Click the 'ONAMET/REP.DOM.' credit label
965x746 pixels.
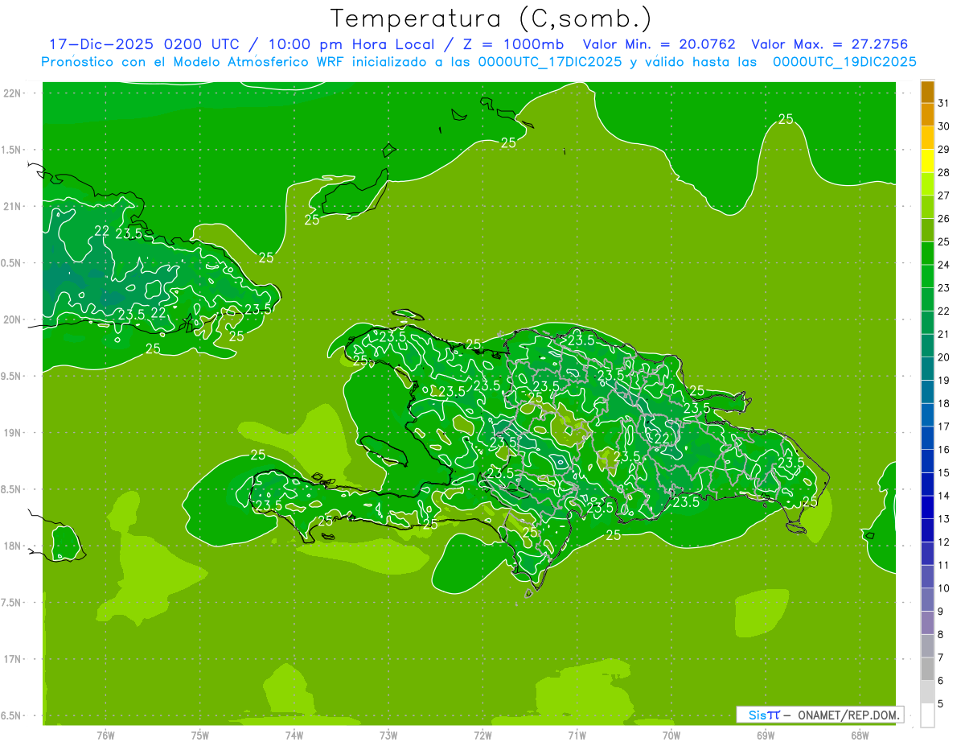pyautogui.click(x=848, y=715)
